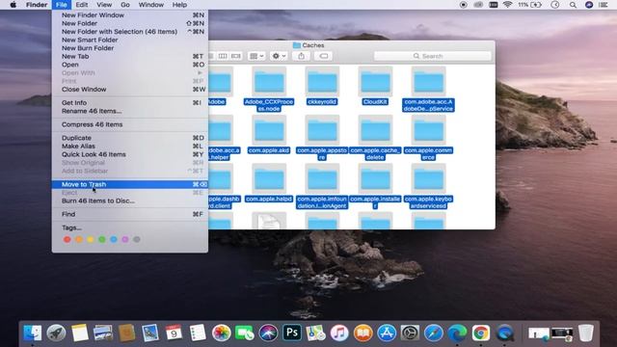The image size is (617, 347).
Task: Open Maps app in the Dock
Action: tap(315, 333)
